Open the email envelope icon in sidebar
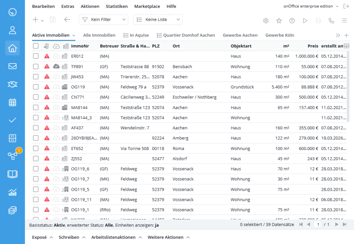 [12, 66]
